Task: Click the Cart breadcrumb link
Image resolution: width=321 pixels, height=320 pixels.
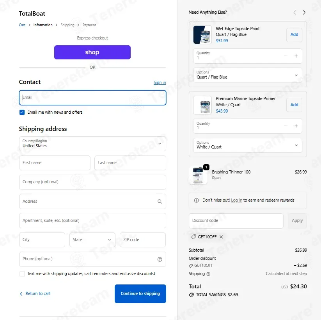Action: [x=22, y=25]
